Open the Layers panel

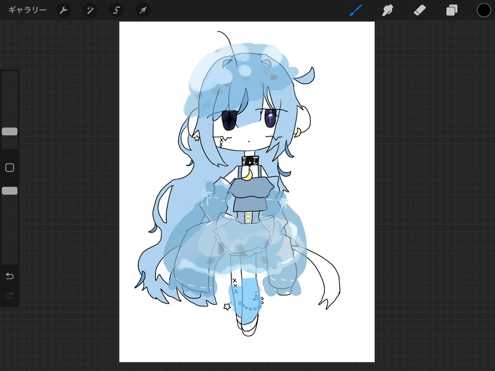pyautogui.click(x=452, y=10)
